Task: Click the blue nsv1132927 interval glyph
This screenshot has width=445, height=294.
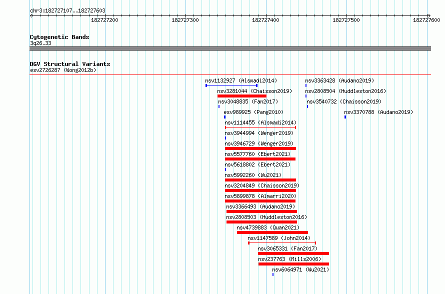Action: tap(231, 85)
